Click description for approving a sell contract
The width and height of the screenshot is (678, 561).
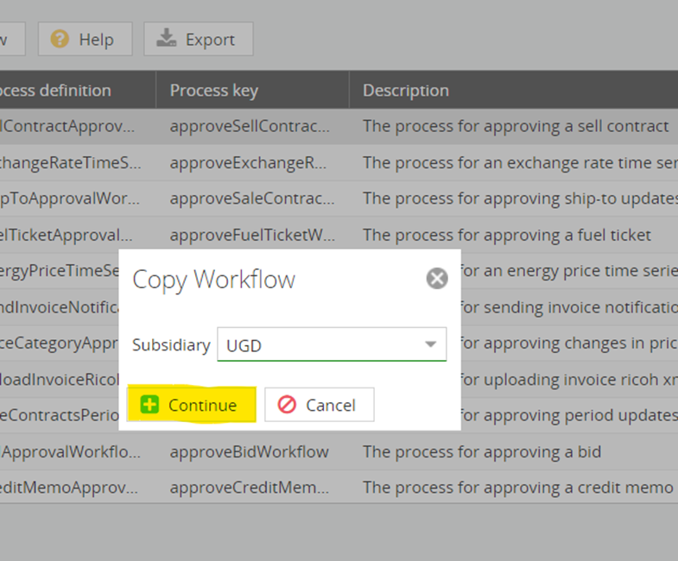point(516,126)
